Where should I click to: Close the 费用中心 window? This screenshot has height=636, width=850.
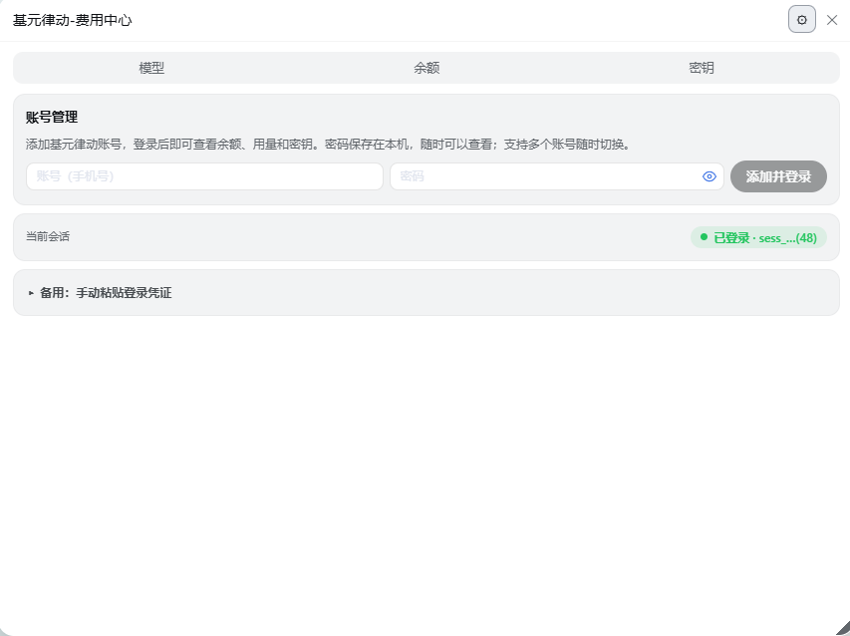832,20
